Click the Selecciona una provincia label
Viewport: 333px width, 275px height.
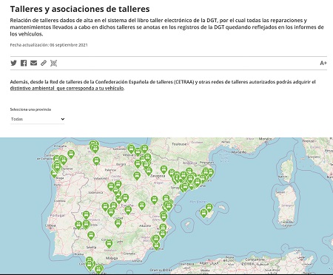tap(30, 109)
